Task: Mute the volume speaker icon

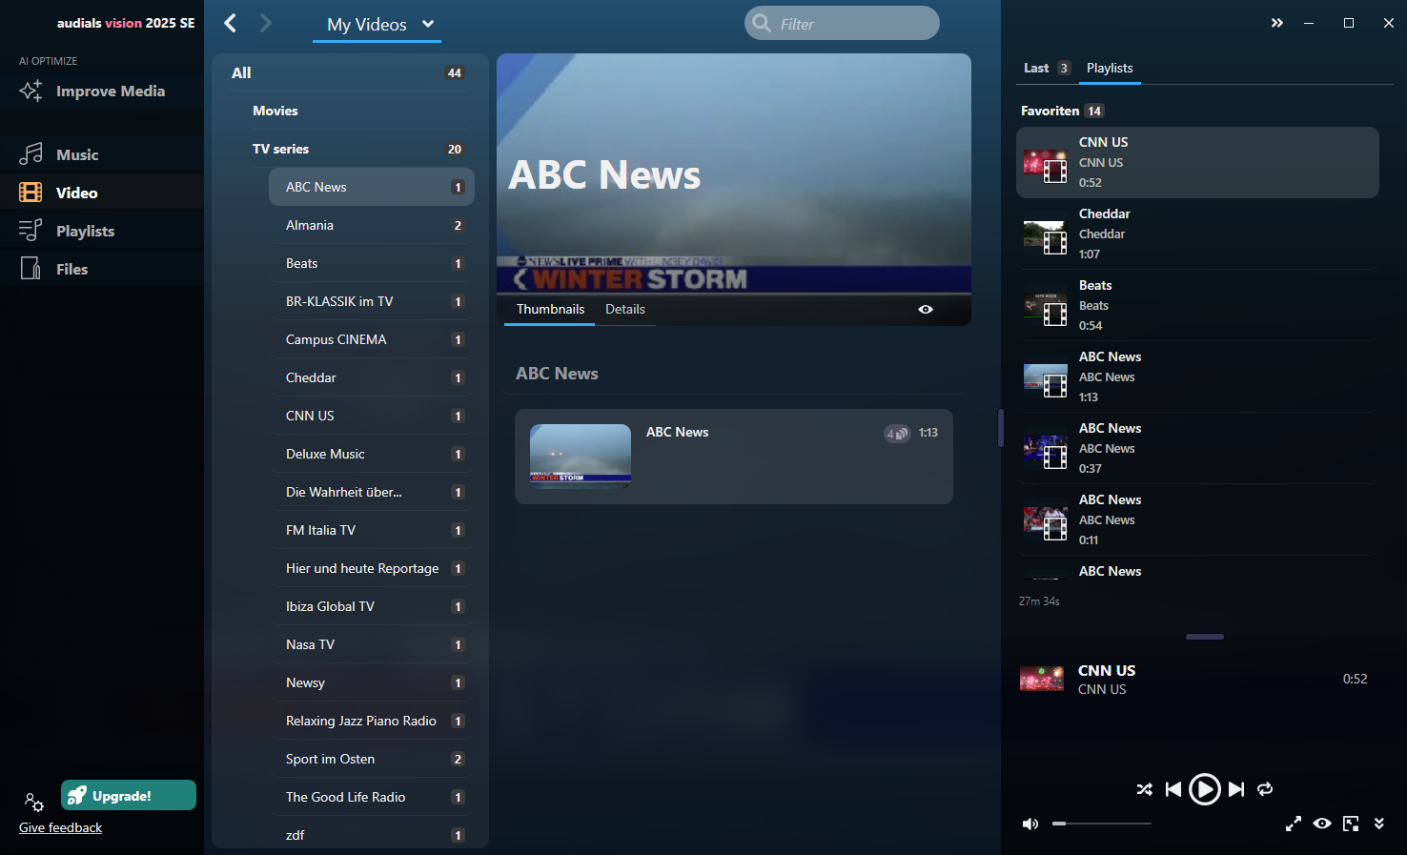Action: pos(1030,824)
